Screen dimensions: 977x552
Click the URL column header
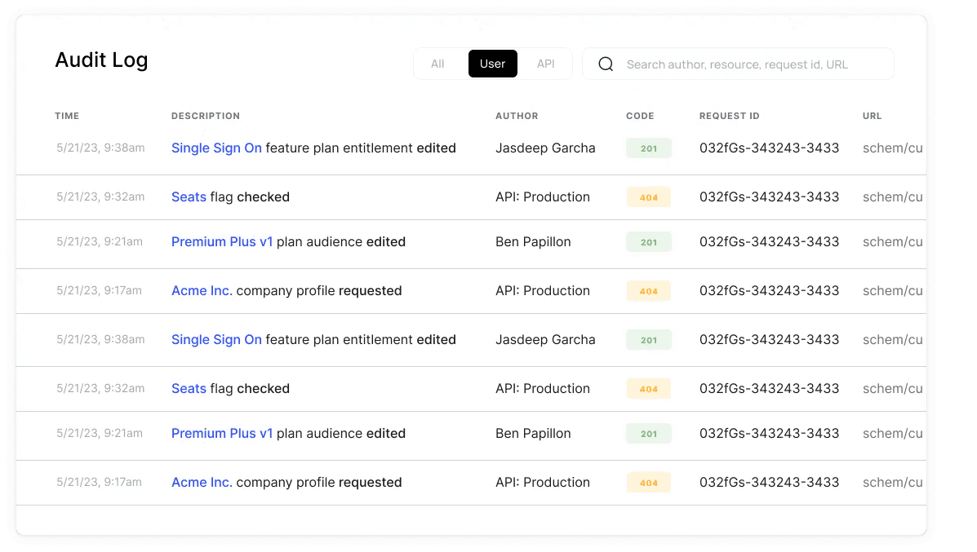tap(872, 116)
